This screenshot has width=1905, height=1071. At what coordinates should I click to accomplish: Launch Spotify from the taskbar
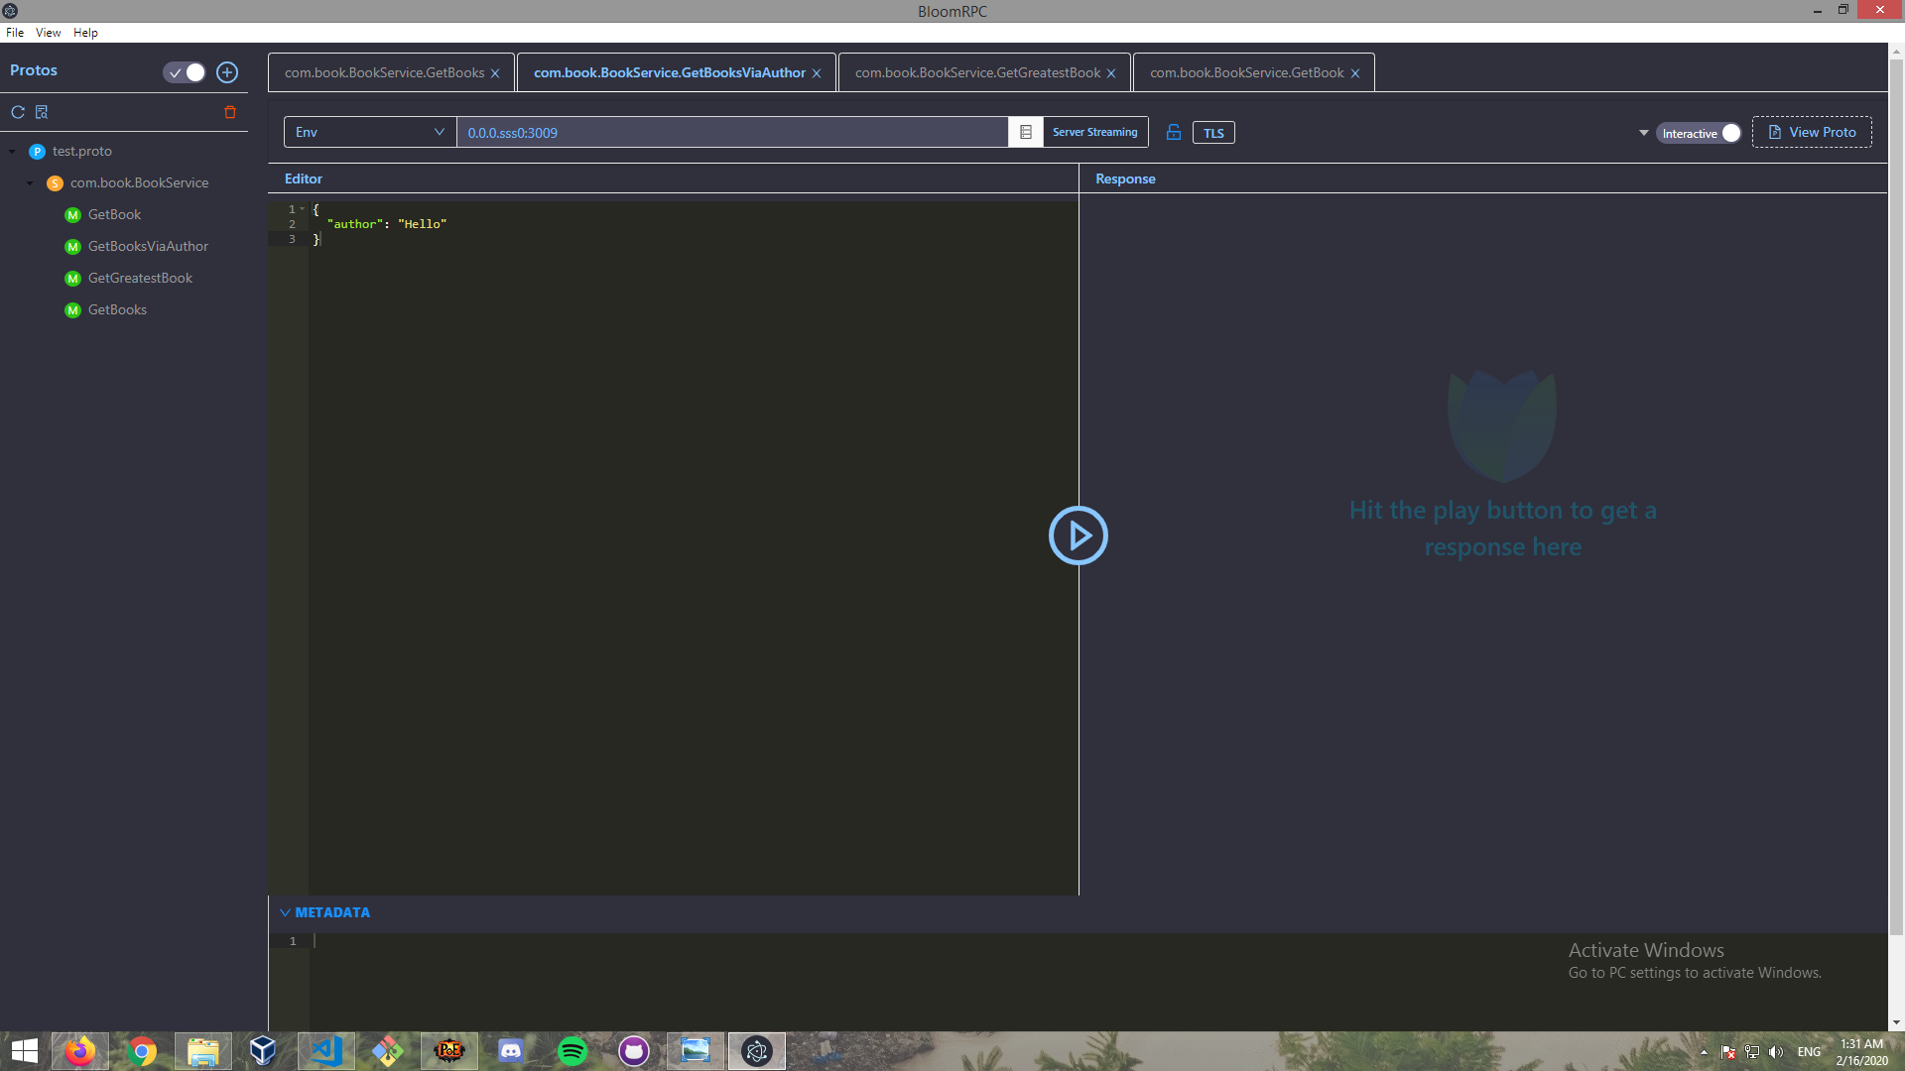tap(572, 1050)
